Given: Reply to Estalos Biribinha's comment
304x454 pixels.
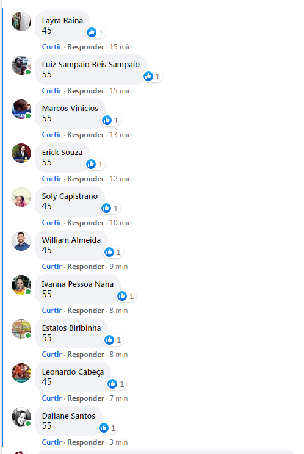Looking at the screenshot, I should pos(85,355).
